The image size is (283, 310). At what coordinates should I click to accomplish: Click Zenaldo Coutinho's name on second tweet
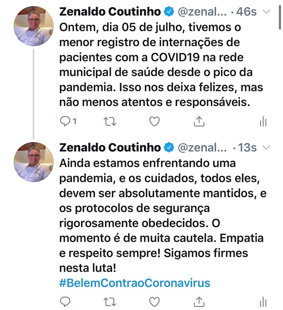point(110,148)
